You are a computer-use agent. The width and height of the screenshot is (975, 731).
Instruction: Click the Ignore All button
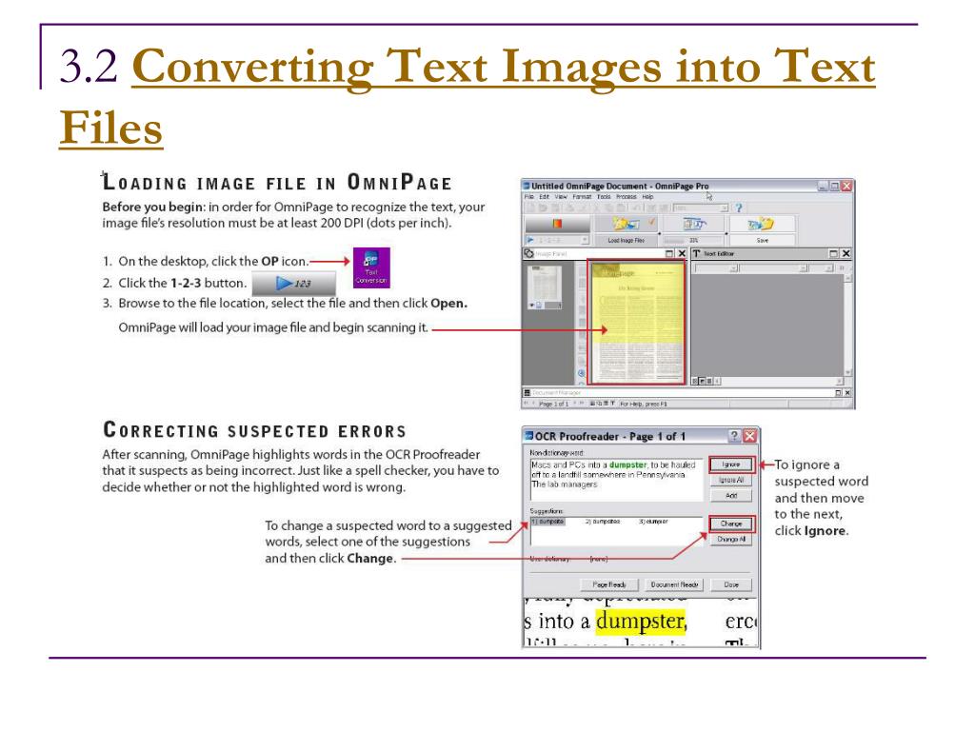click(731, 481)
